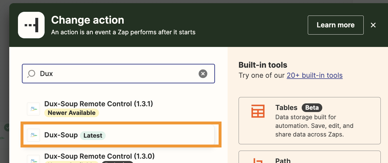Click the Newer Available badge
The image size is (388, 163).
[72, 113]
